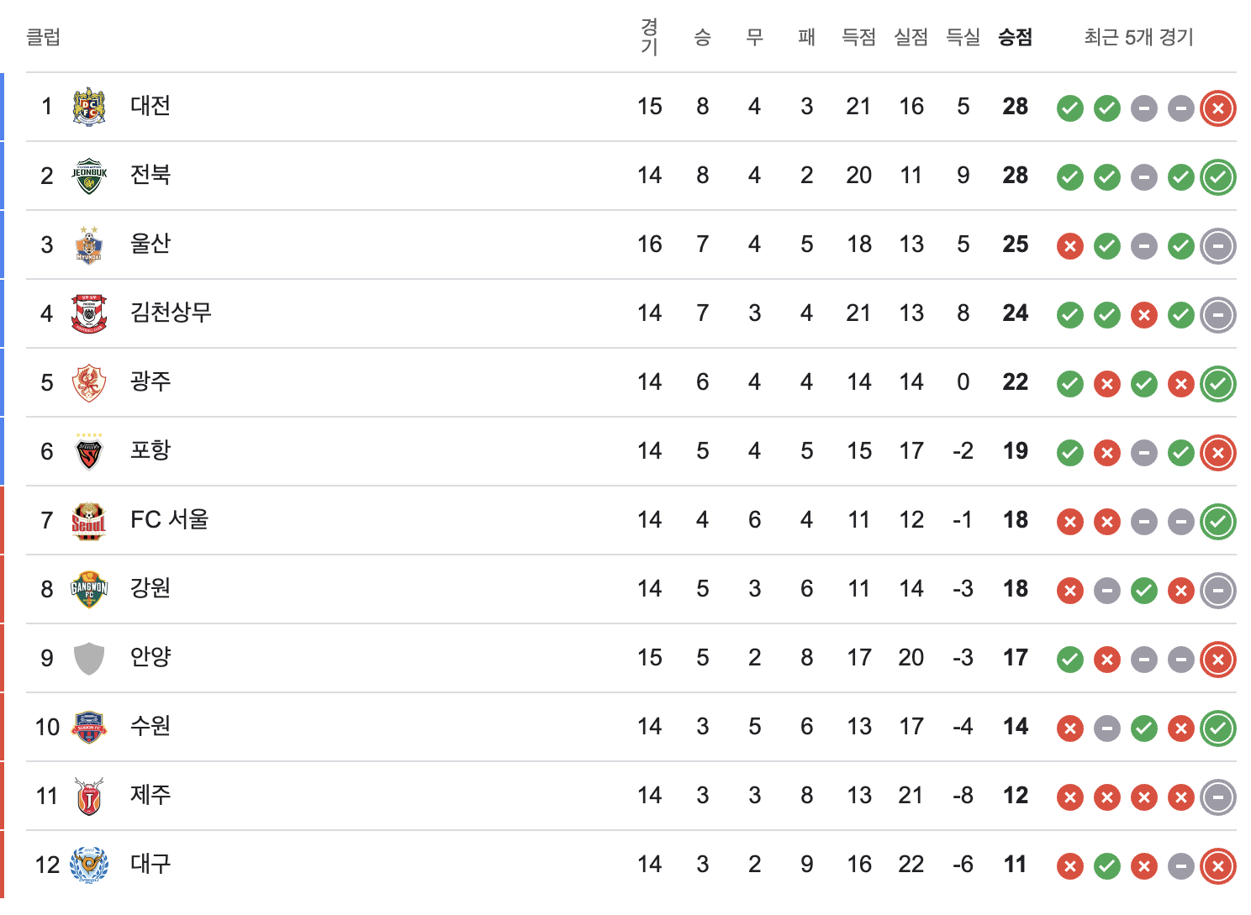This screenshot has height=915, width=1251.
Task: Click the 제주 club crest icon
Action: (89, 796)
